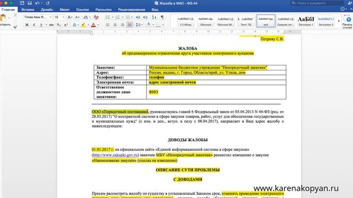Align text to the left
Screen dimensions: 353x198
[x=108, y=25]
